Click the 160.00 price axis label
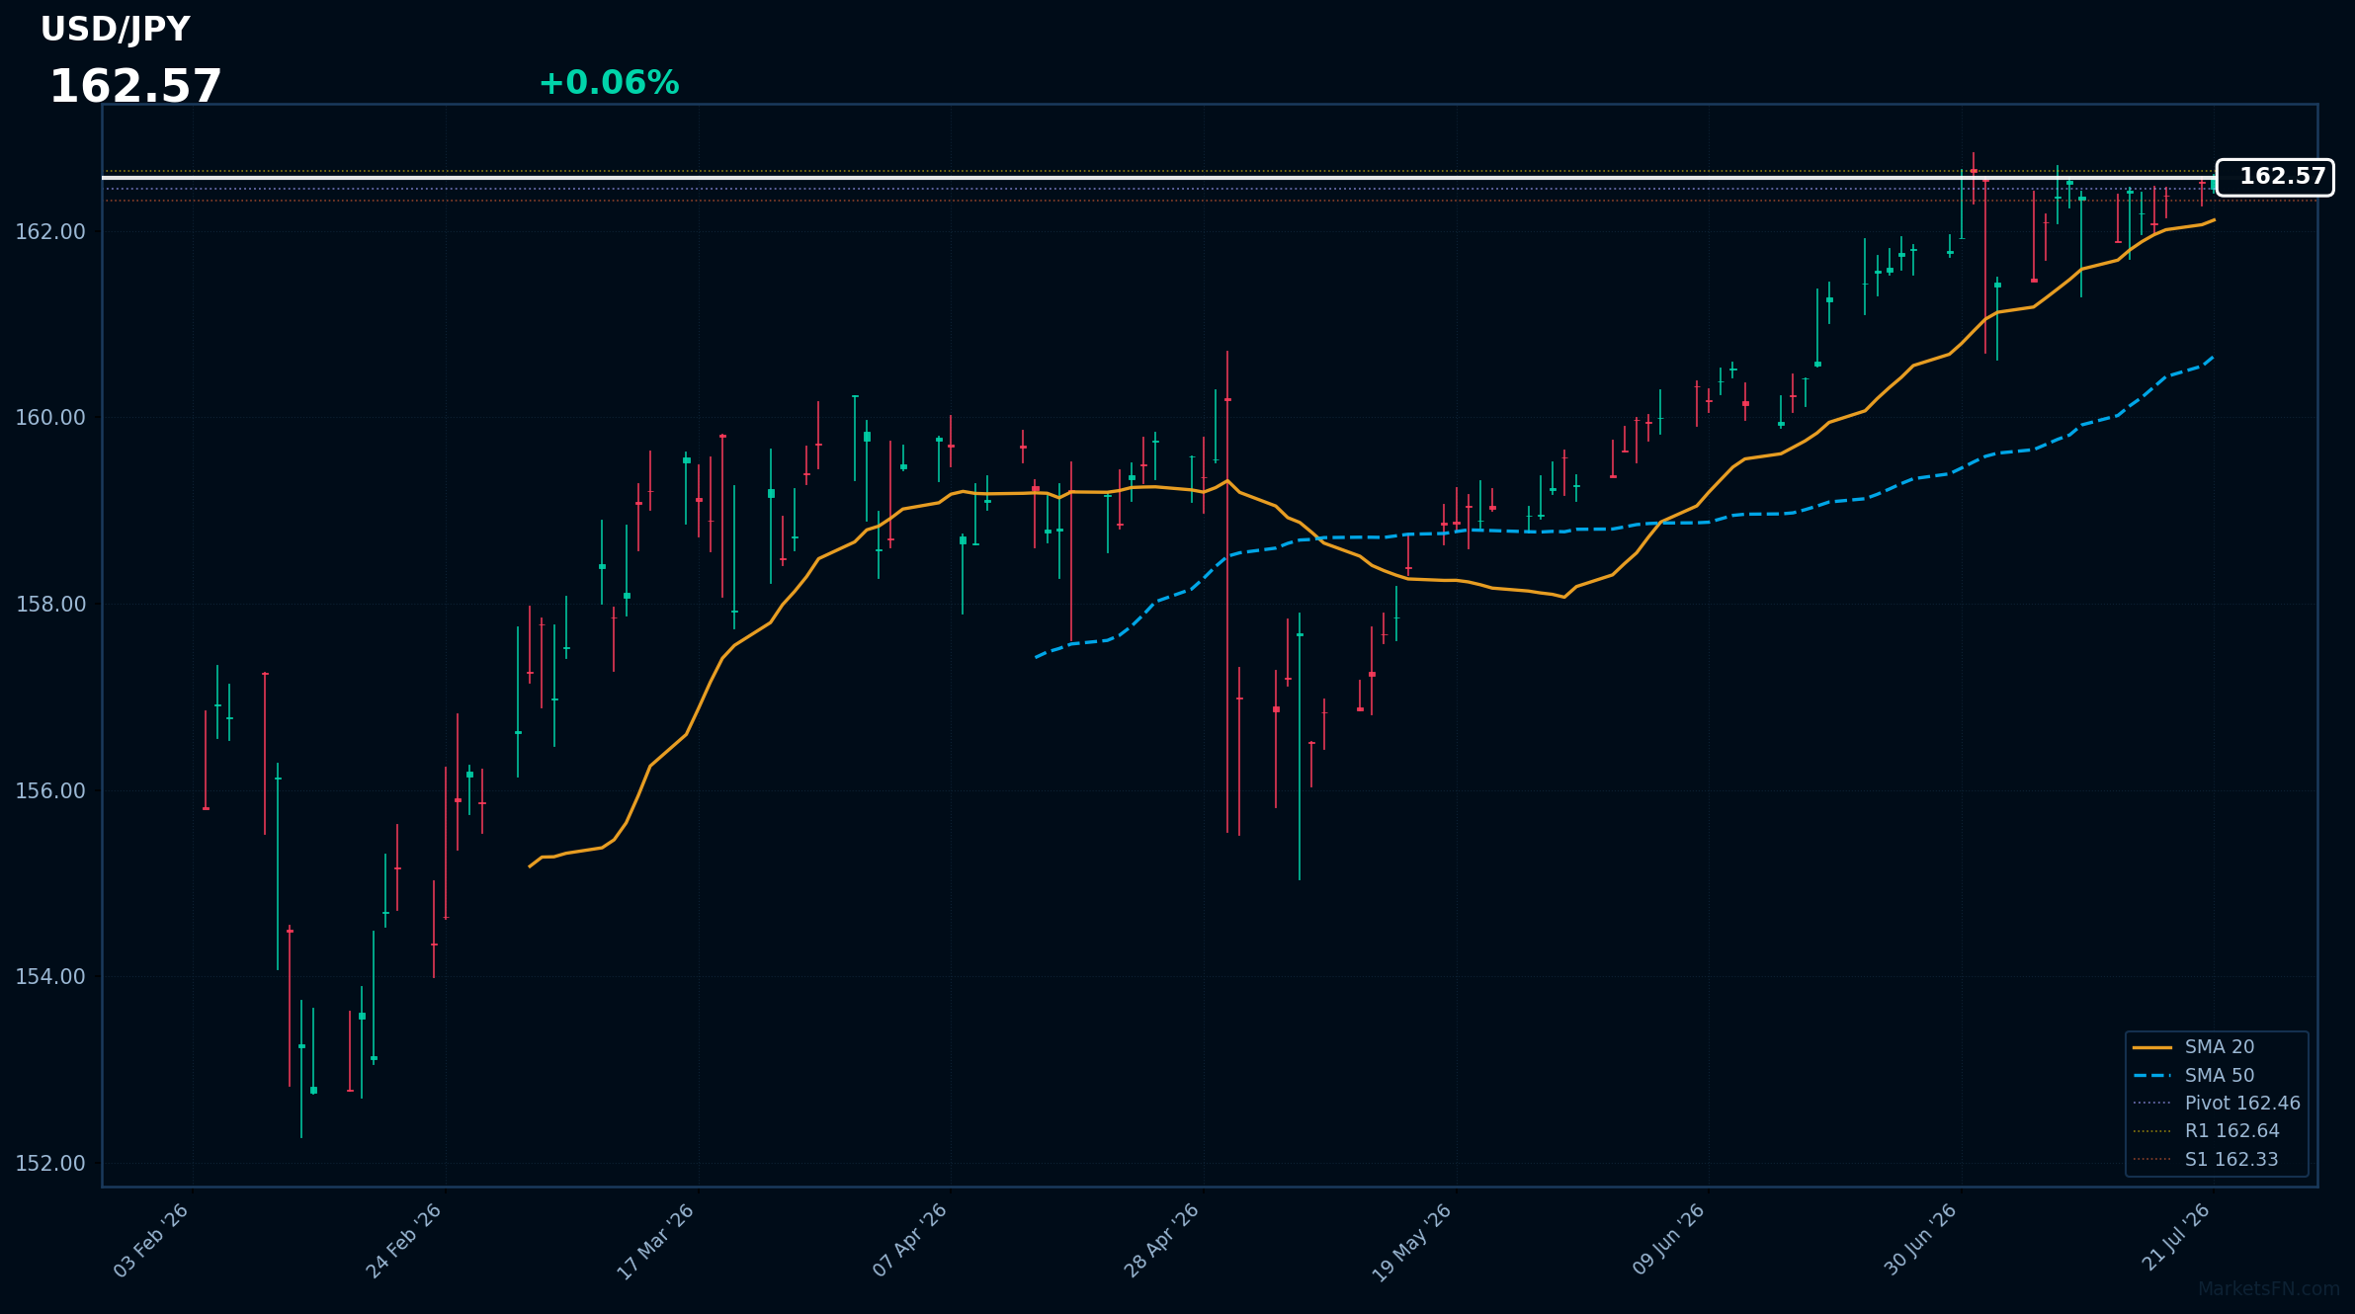2355x1314 pixels. click(50, 418)
